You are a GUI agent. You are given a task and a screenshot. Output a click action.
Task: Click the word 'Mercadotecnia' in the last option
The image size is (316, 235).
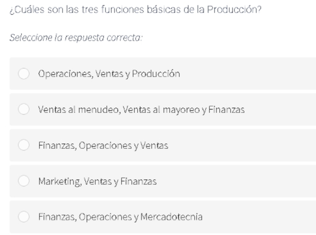pyautogui.click(x=171, y=217)
